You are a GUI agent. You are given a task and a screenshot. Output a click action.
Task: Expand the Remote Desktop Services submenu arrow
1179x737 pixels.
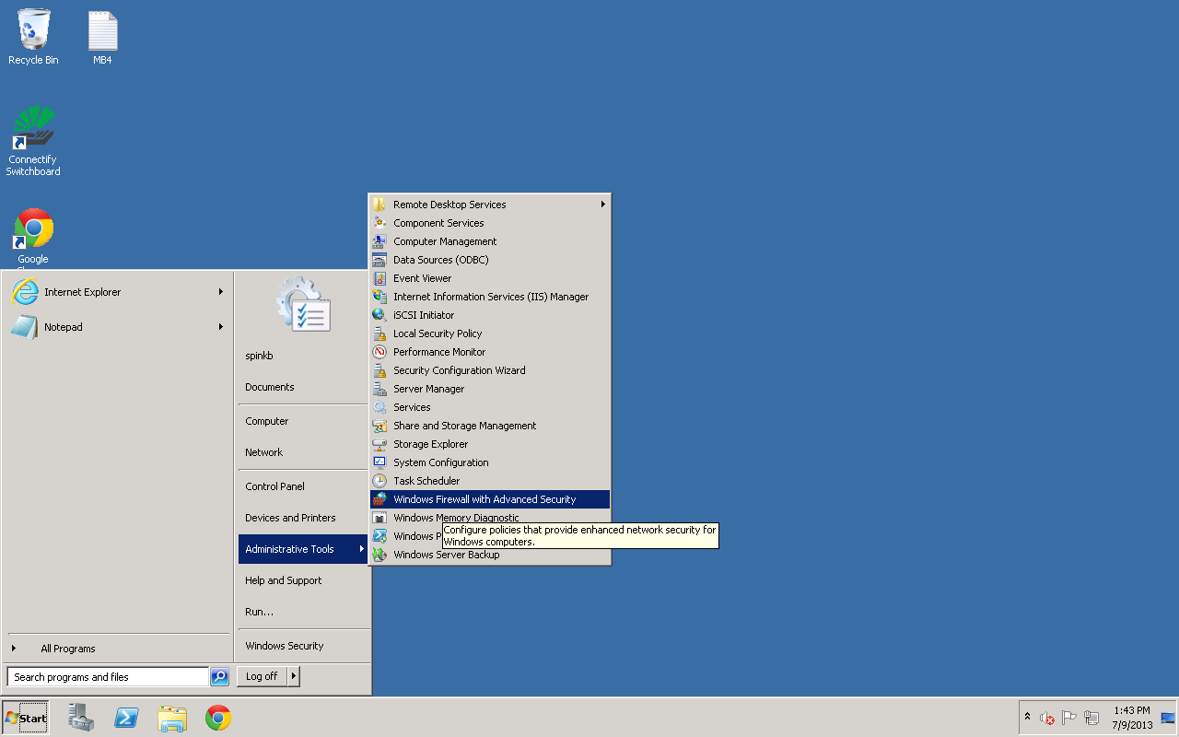(603, 205)
